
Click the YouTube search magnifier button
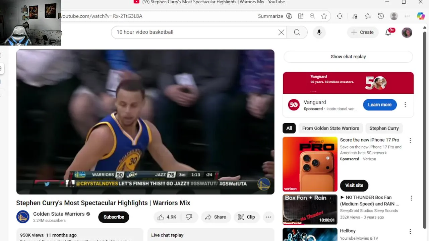click(297, 32)
